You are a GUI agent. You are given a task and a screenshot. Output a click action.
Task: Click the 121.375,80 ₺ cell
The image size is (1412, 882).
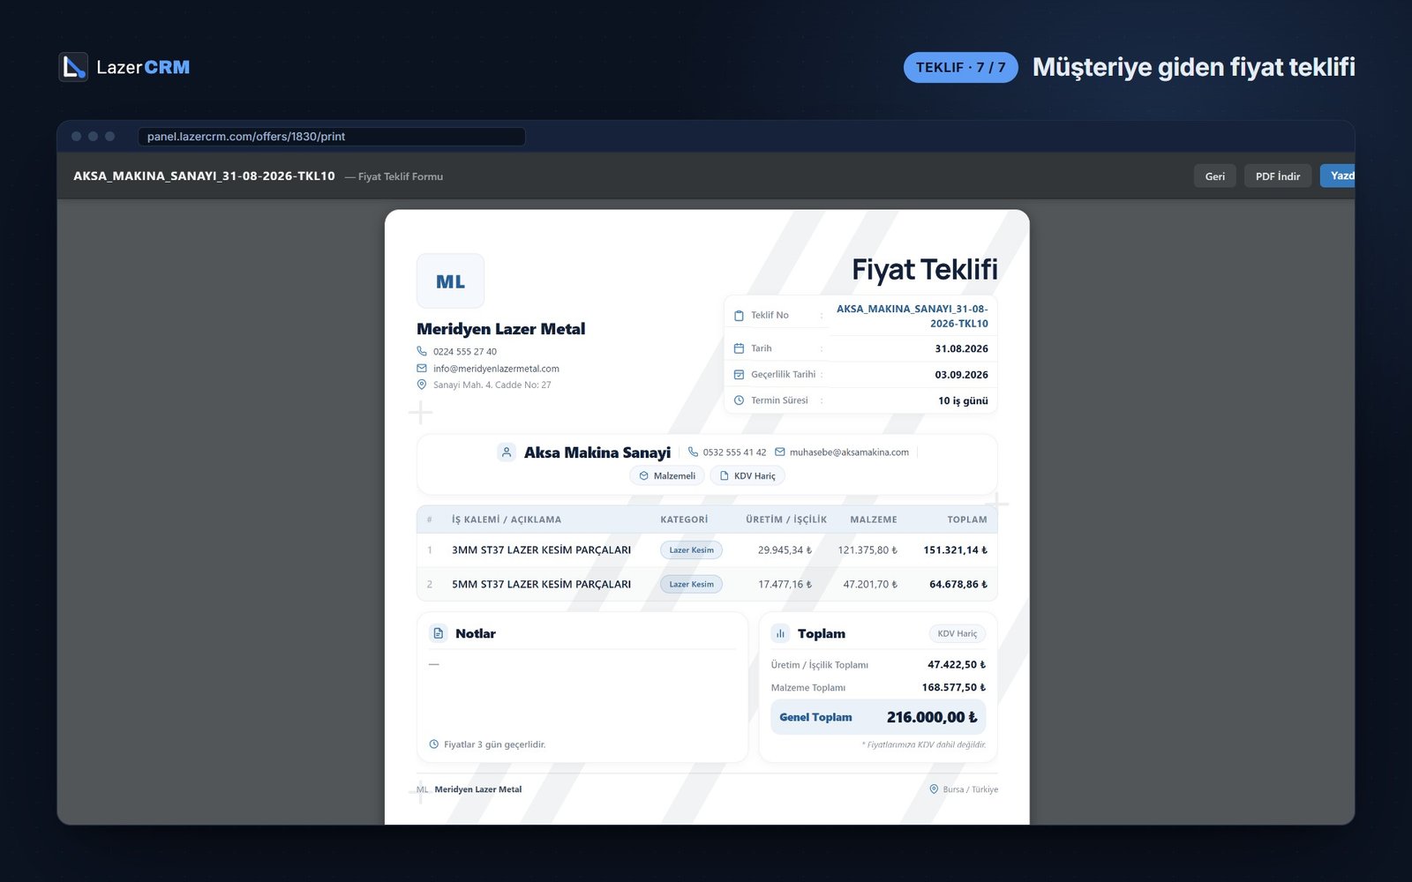point(867,549)
